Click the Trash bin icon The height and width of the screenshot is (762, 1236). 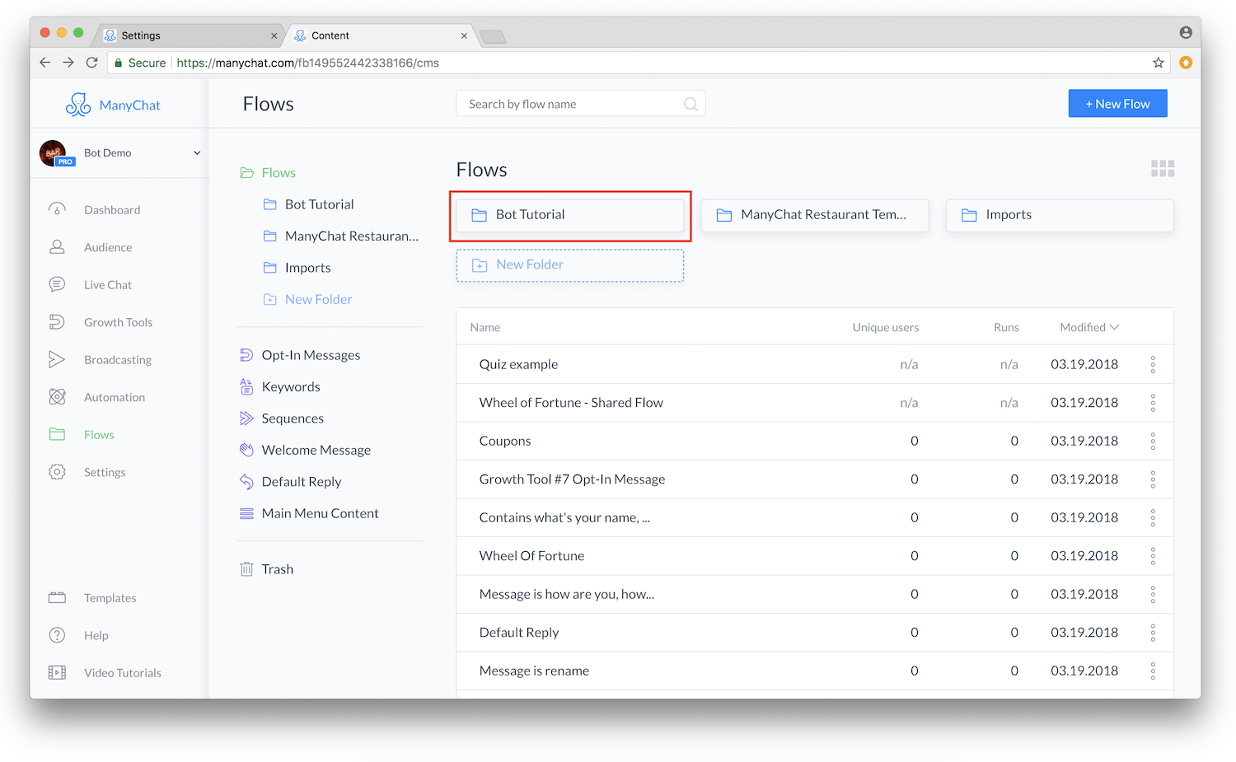[246, 569]
